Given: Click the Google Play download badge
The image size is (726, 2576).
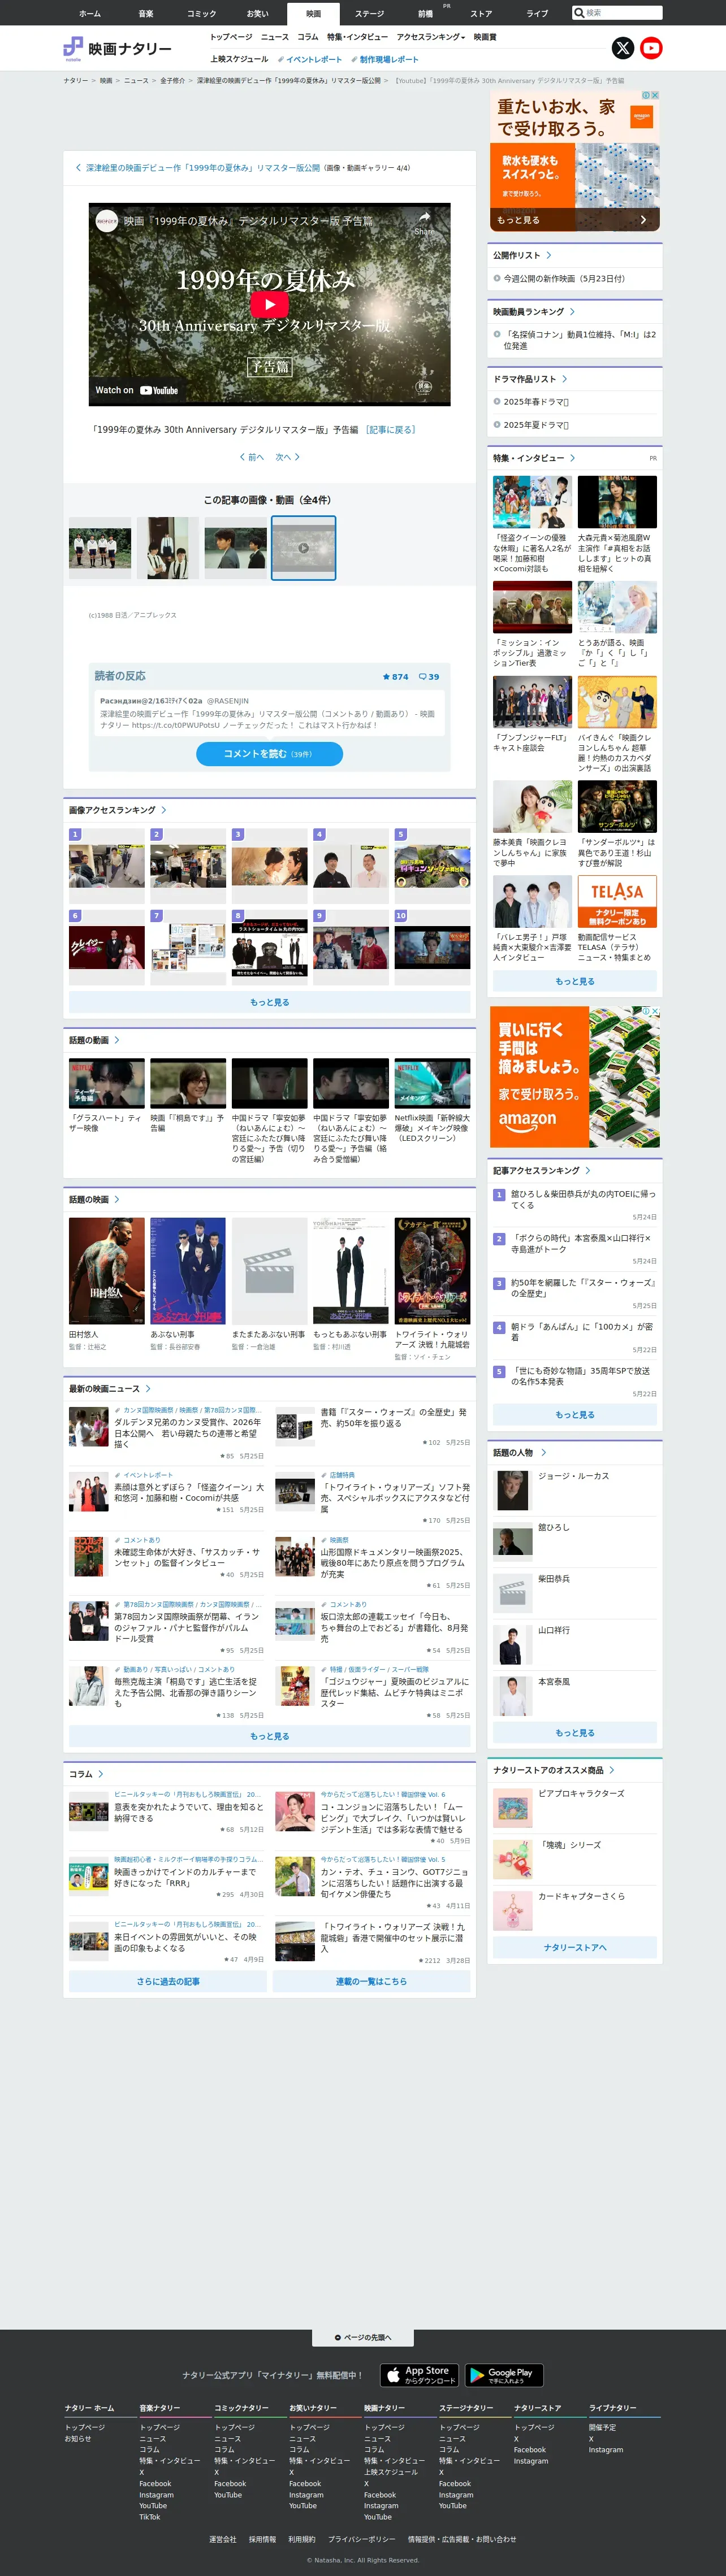Looking at the screenshot, I should coord(503,2374).
